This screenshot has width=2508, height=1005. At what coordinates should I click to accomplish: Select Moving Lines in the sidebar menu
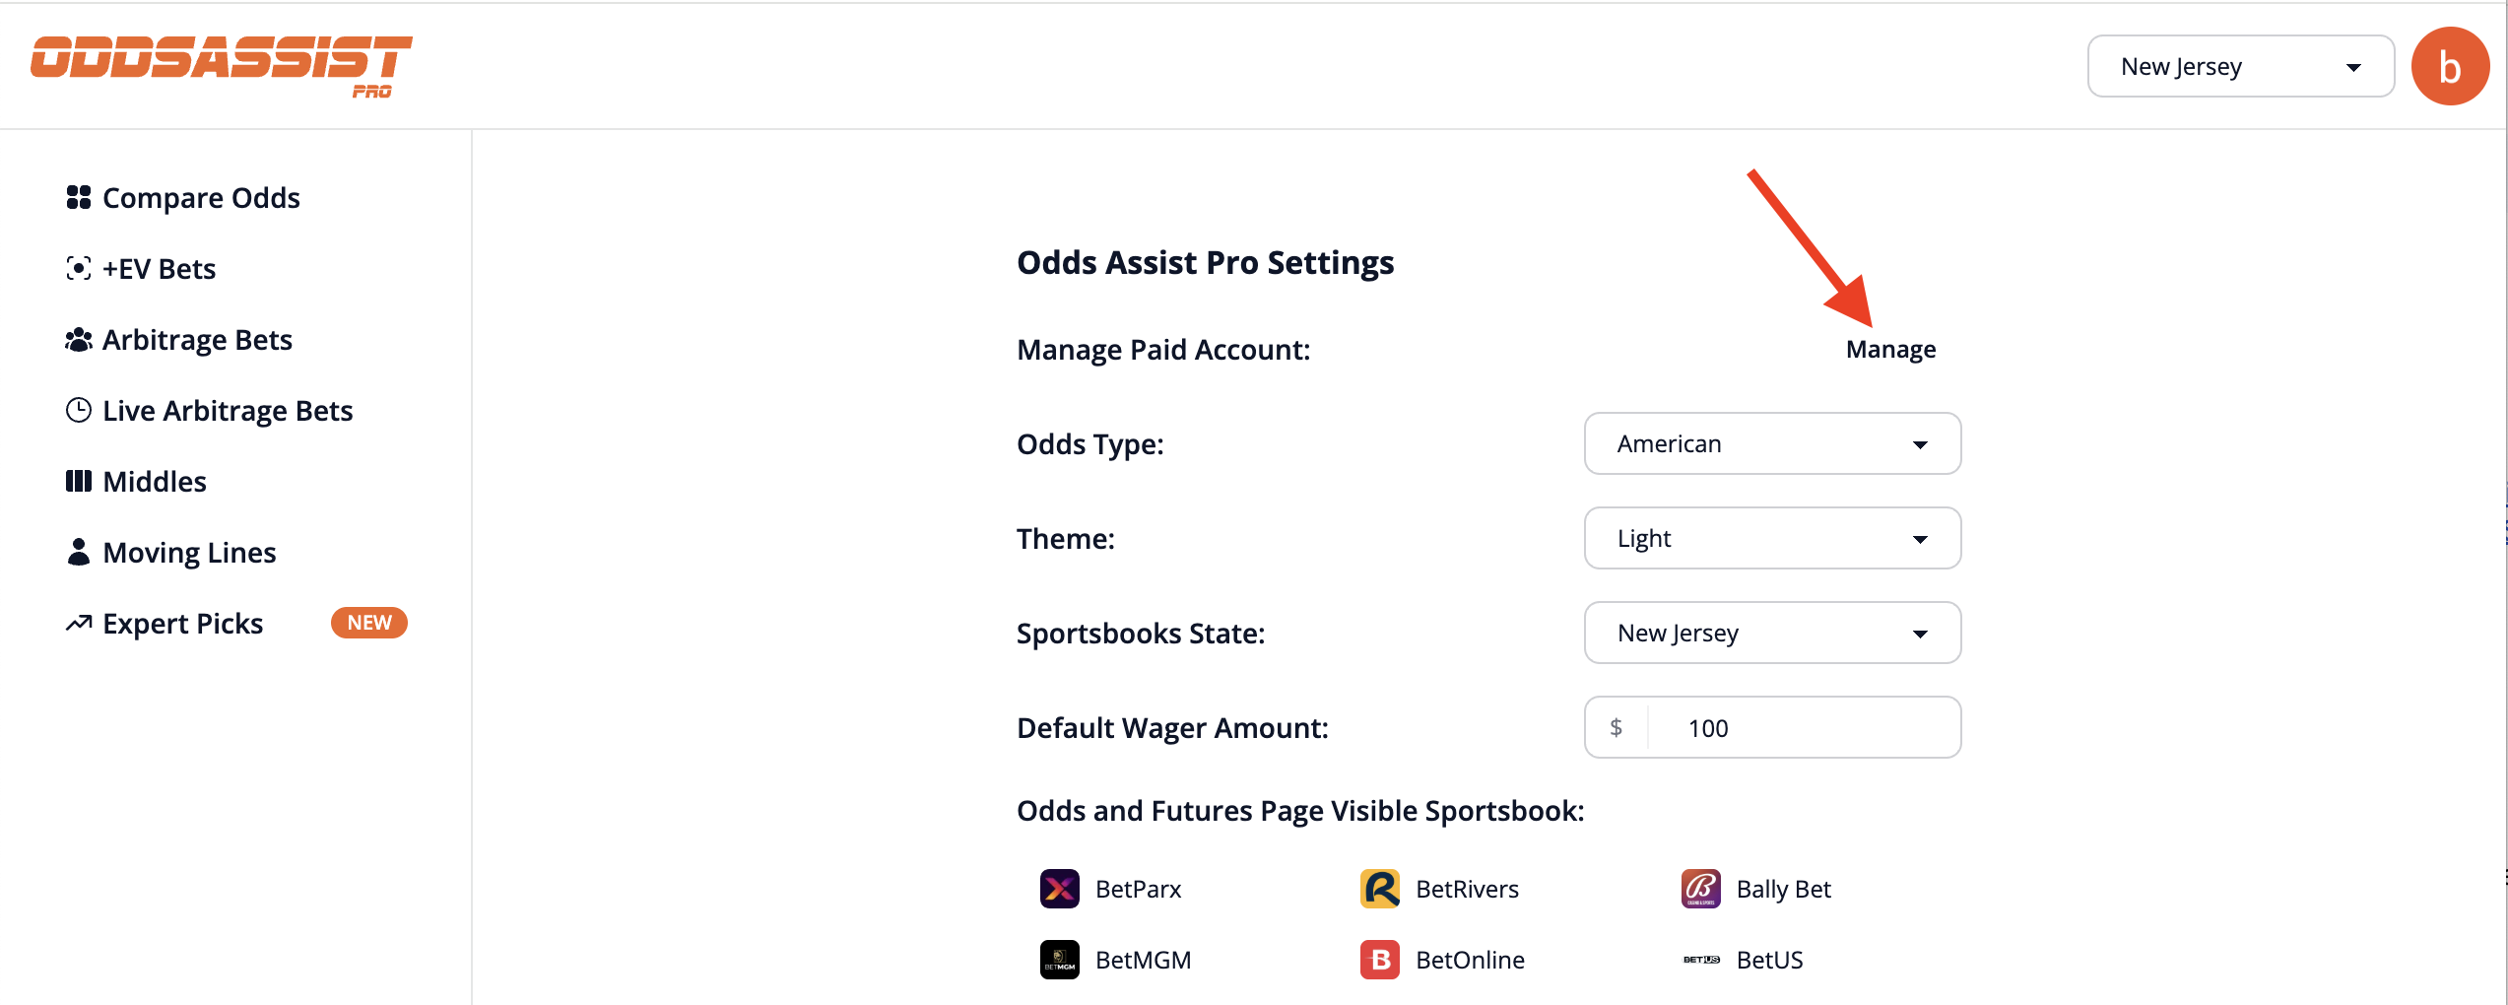coord(188,552)
